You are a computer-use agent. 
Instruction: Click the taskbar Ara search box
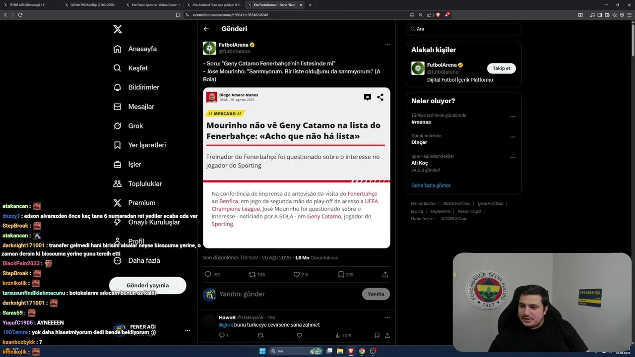(x=296, y=351)
